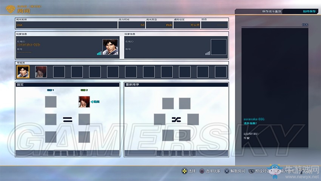Click the 选择 hint label

tap(192, 171)
